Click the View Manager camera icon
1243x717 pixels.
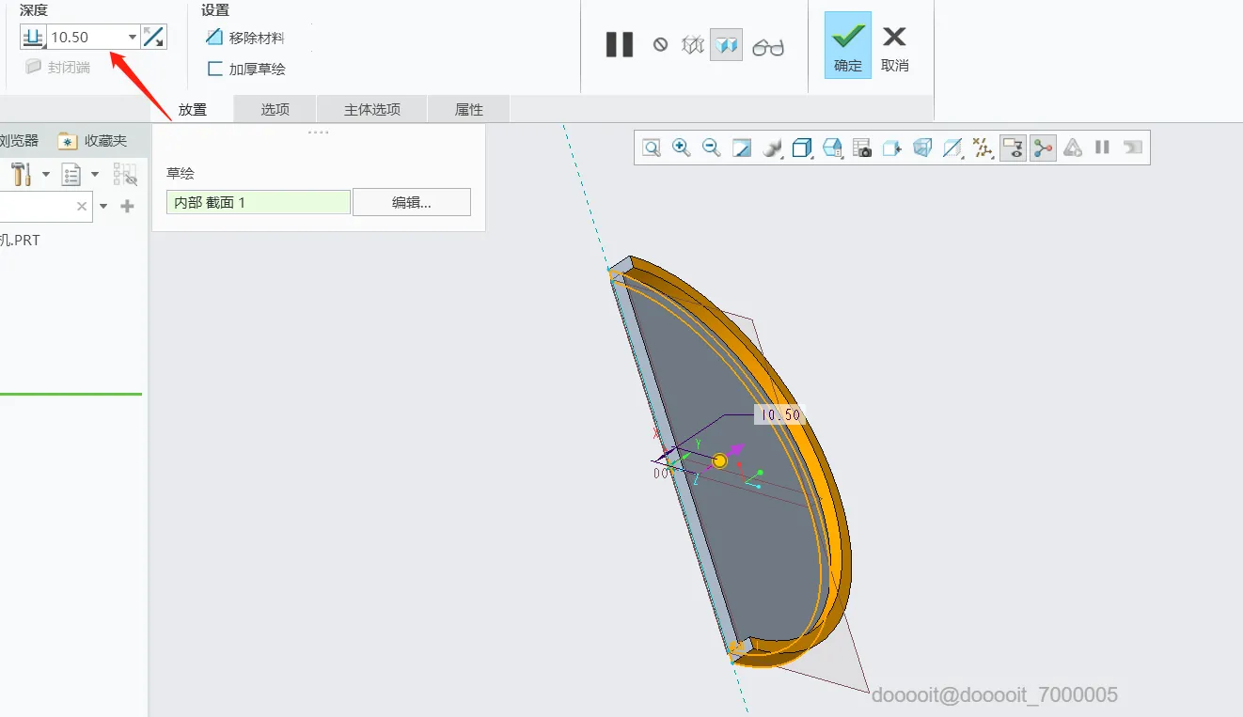[x=862, y=148]
